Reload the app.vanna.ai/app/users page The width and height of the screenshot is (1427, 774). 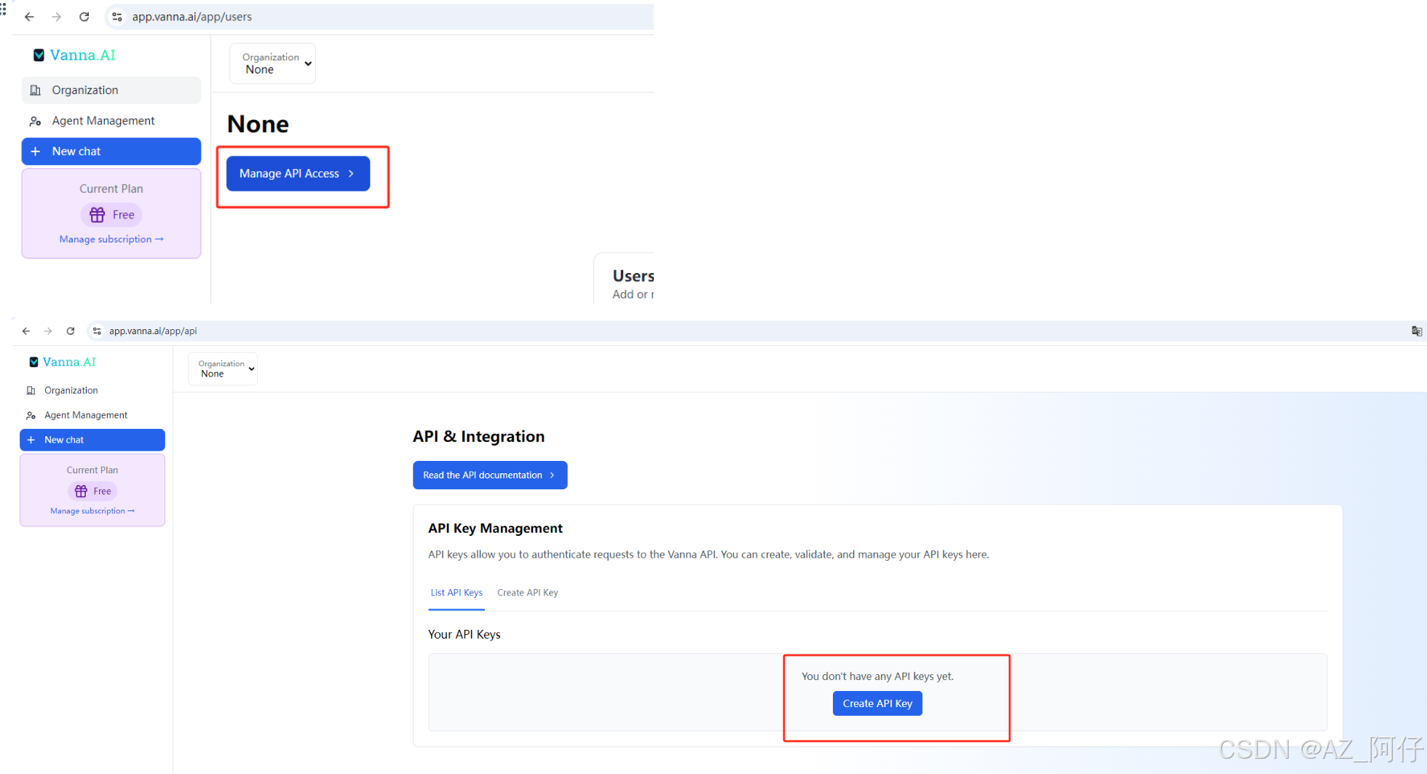click(x=84, y=17)
